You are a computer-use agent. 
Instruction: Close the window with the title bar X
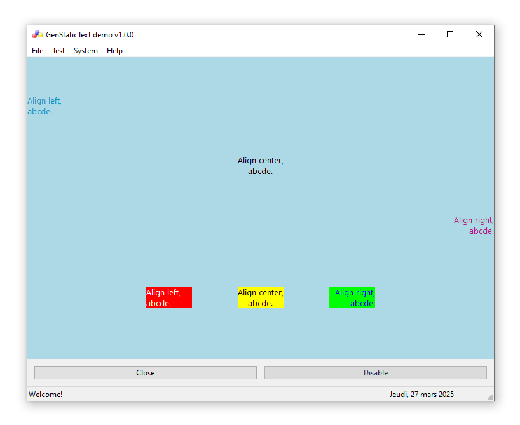[x=479, y=35]
